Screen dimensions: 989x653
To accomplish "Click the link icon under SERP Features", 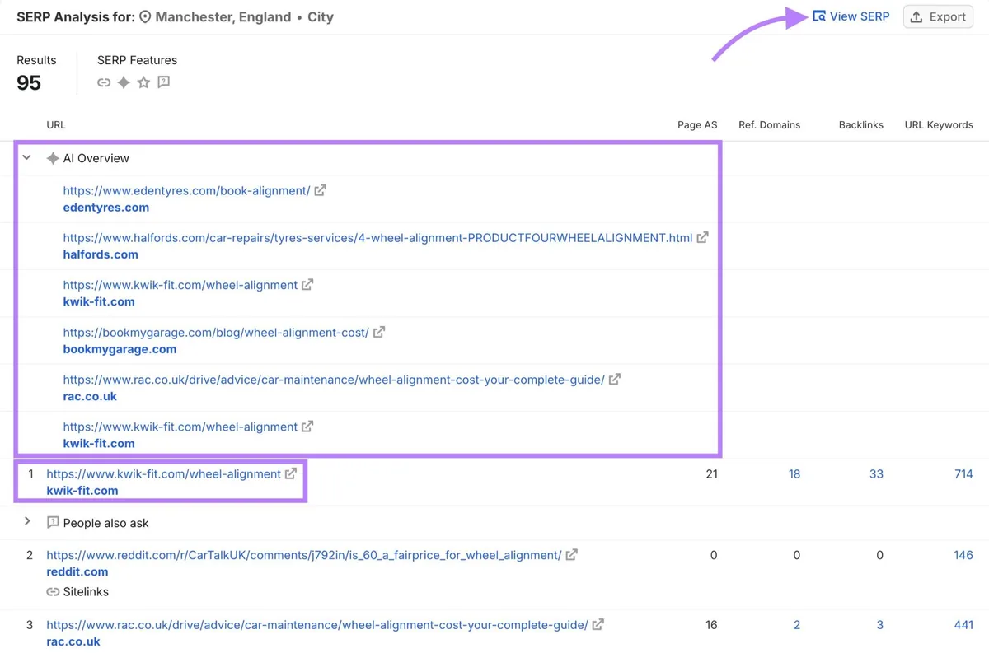I will (104, 82).
